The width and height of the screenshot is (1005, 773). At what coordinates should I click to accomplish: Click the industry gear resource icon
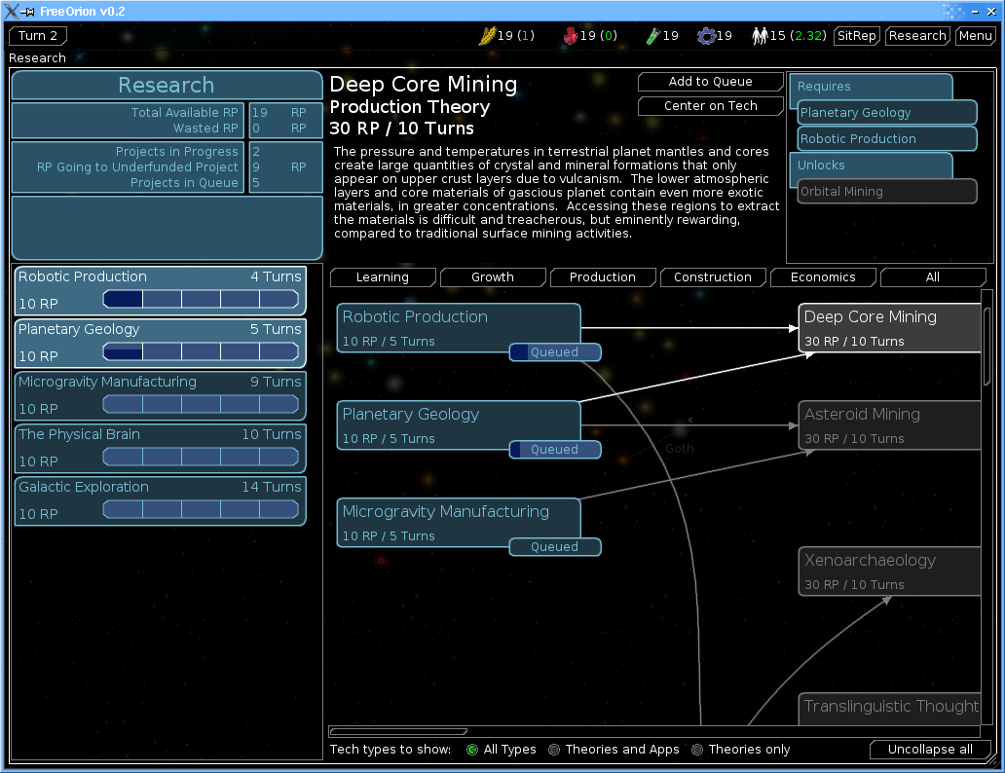706,36
